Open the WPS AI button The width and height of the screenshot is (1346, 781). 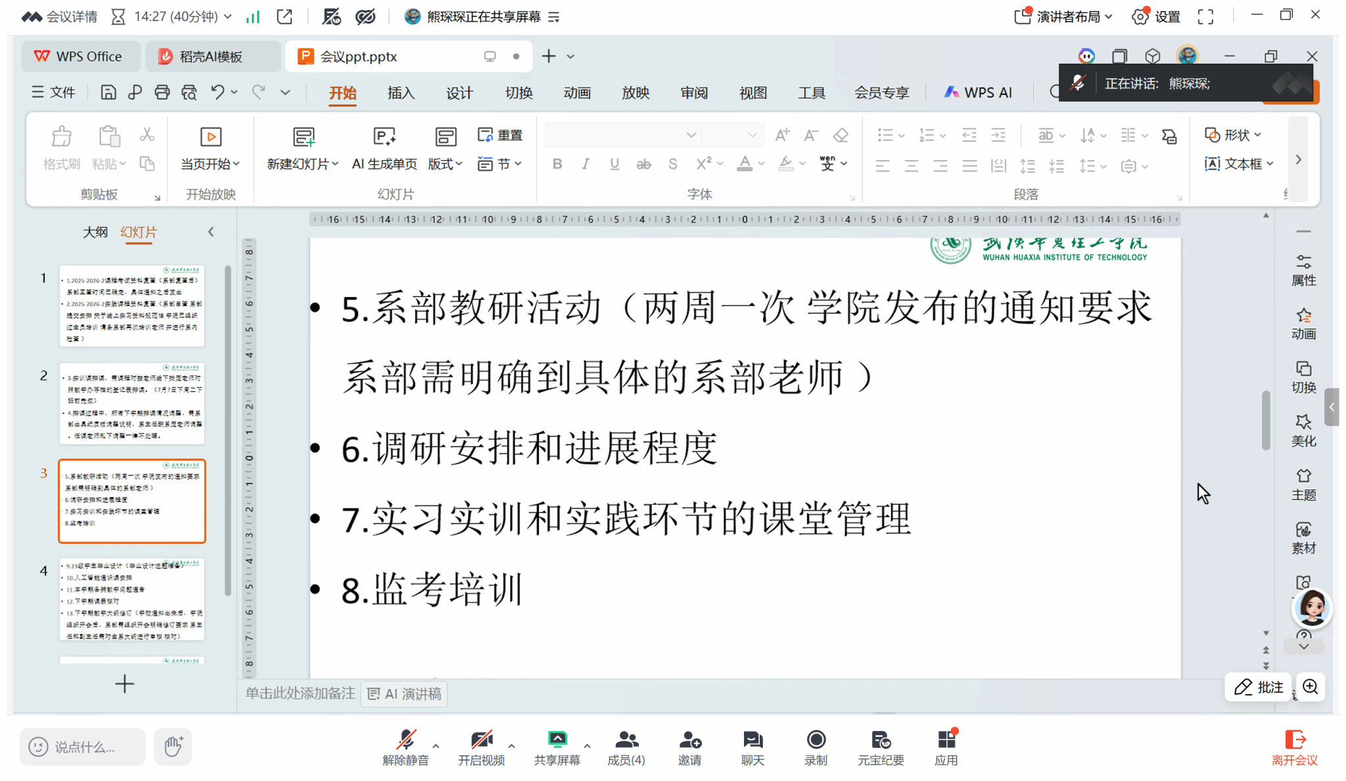click(x=978, y=93)
